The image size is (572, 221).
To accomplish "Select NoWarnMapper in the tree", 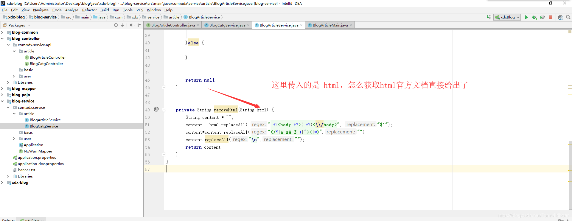I will [38, 151].
